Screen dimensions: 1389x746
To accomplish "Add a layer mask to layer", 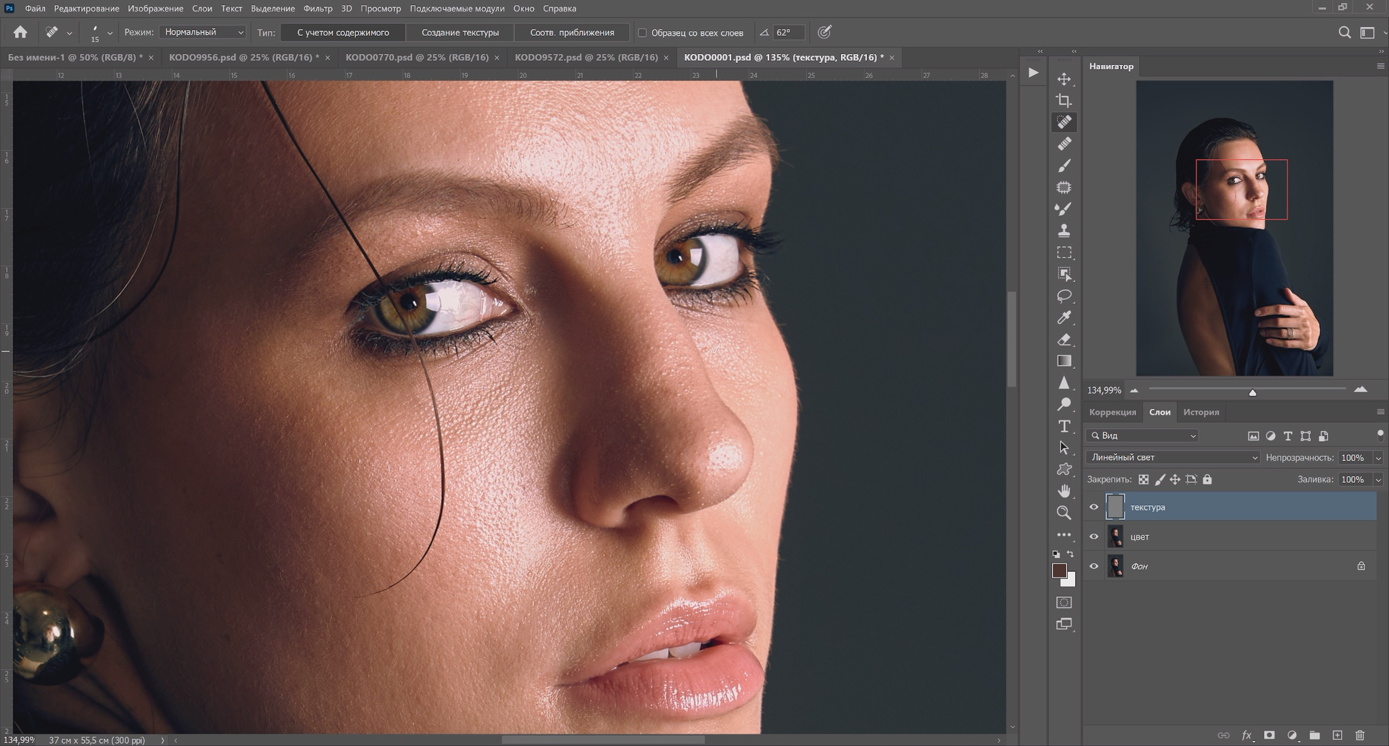I will pos(1269,735).
